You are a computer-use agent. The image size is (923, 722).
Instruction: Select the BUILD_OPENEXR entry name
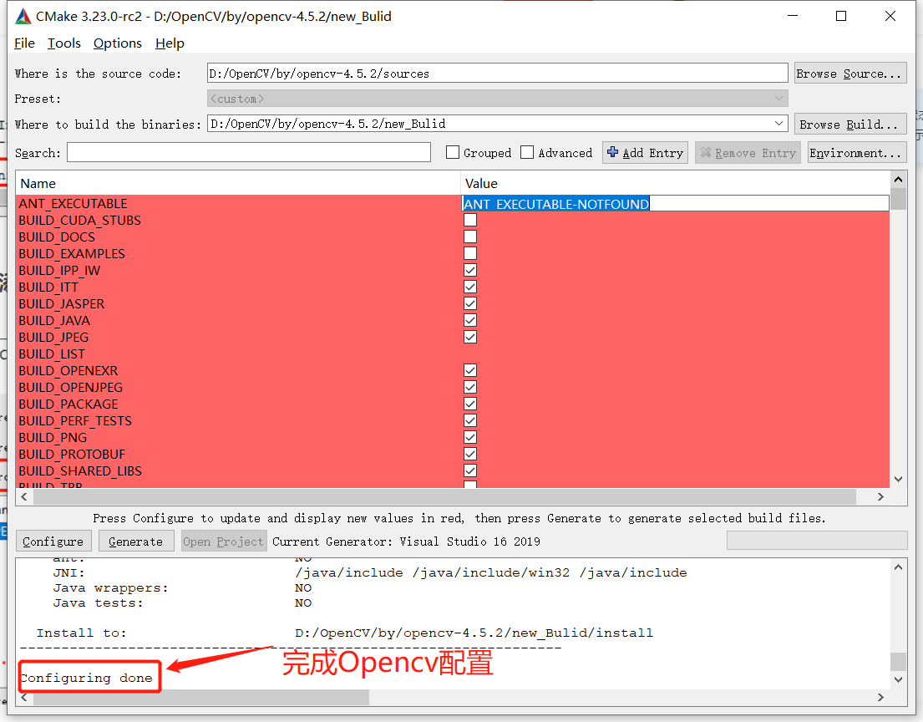(68, 370)
